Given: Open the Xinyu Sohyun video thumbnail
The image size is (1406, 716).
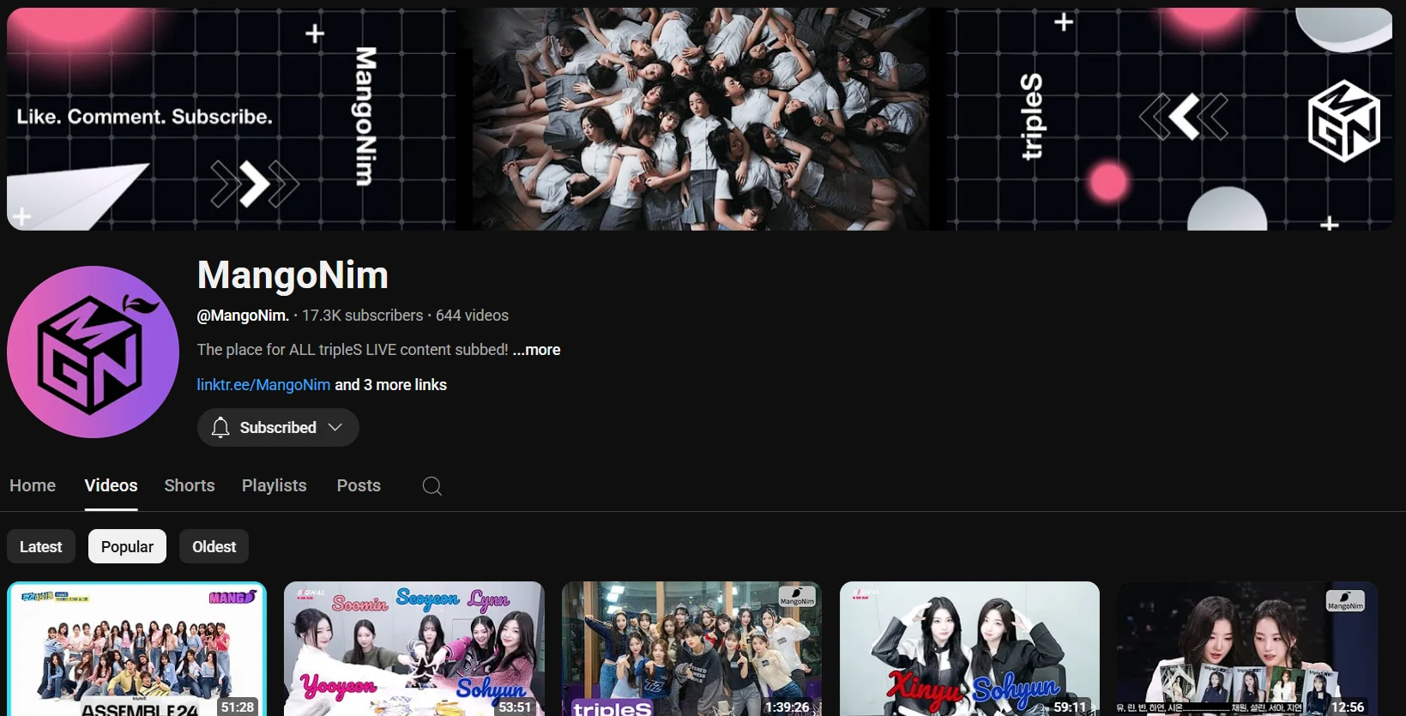Looking at the screenshot, I should pyautogui.click(x=969, y=649).
